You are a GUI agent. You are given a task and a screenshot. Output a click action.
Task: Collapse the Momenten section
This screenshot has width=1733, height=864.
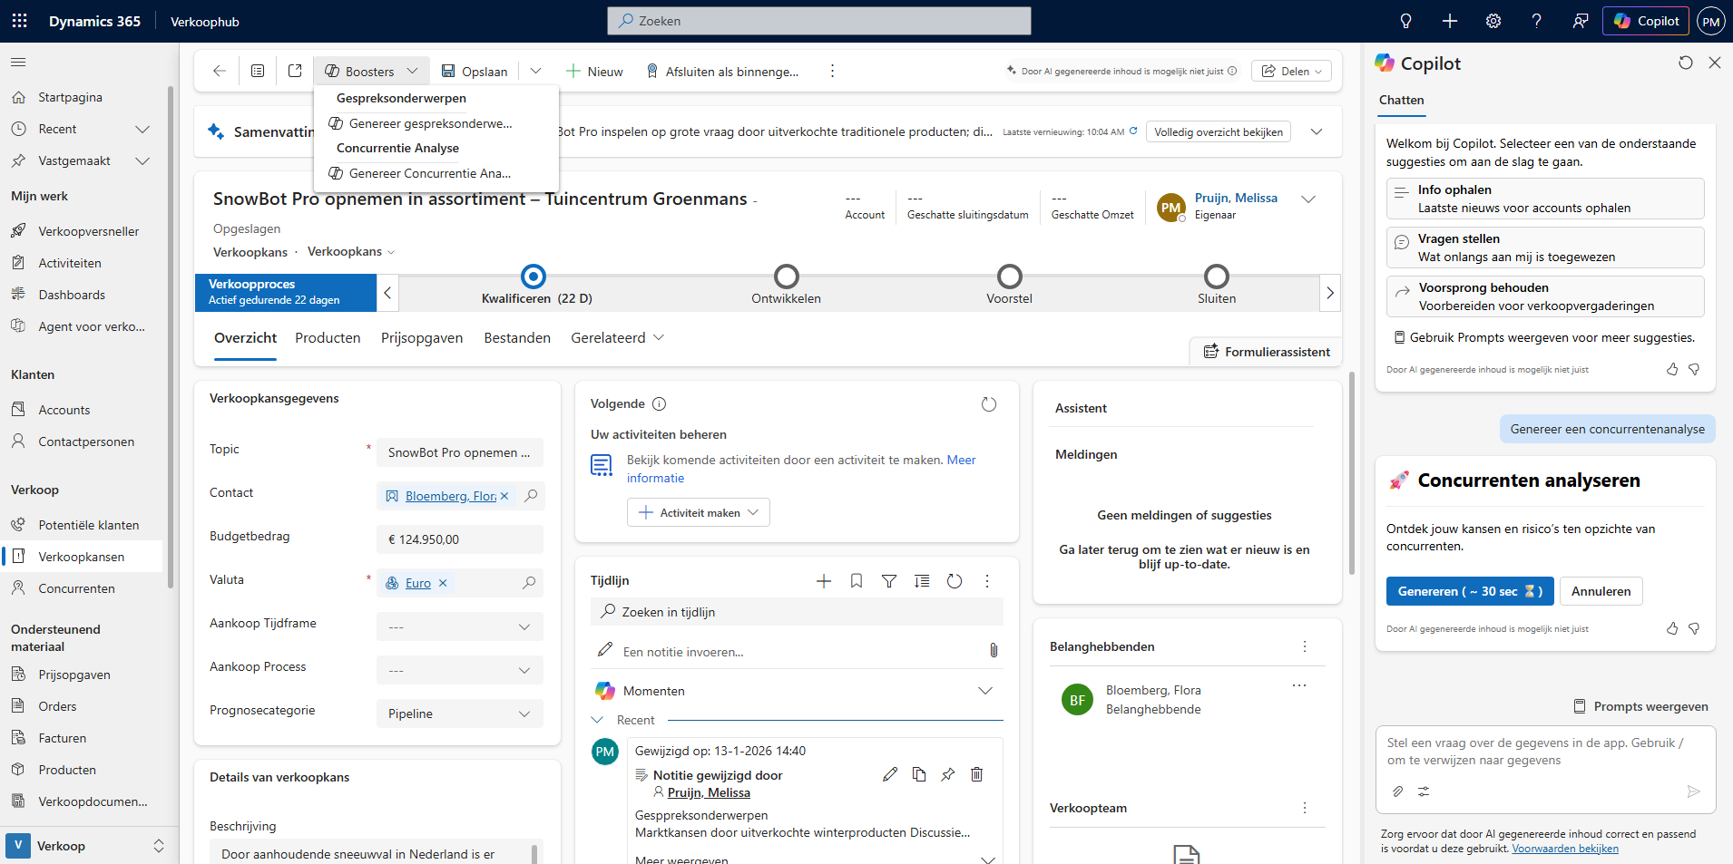tap(984, 691)
